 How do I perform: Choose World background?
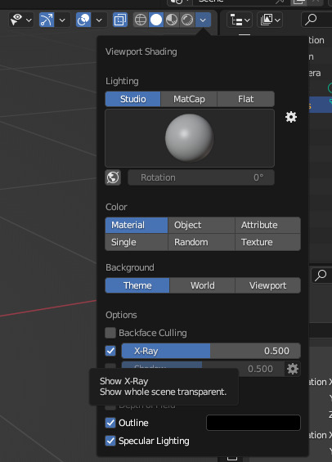202,285
